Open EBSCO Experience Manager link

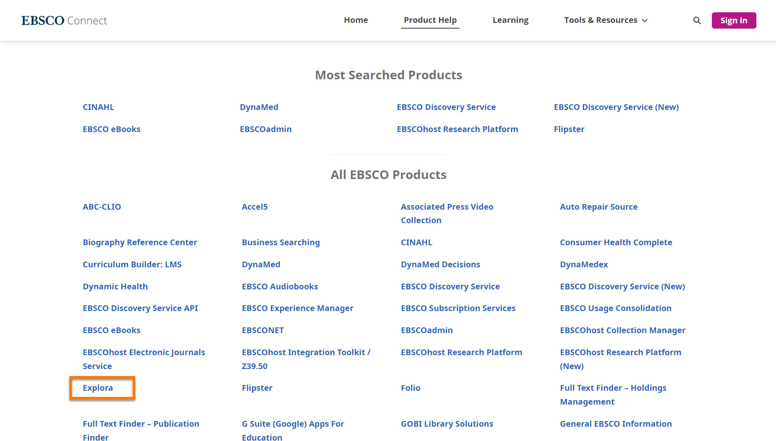click(x=297, y=308)
